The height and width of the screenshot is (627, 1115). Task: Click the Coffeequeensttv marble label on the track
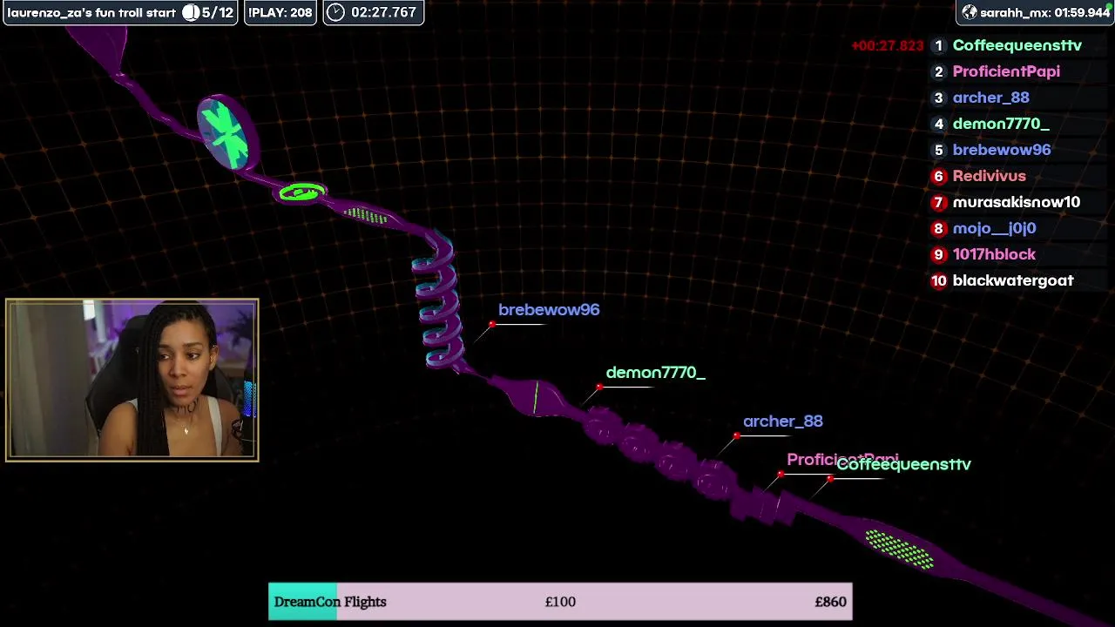point(903,465)
